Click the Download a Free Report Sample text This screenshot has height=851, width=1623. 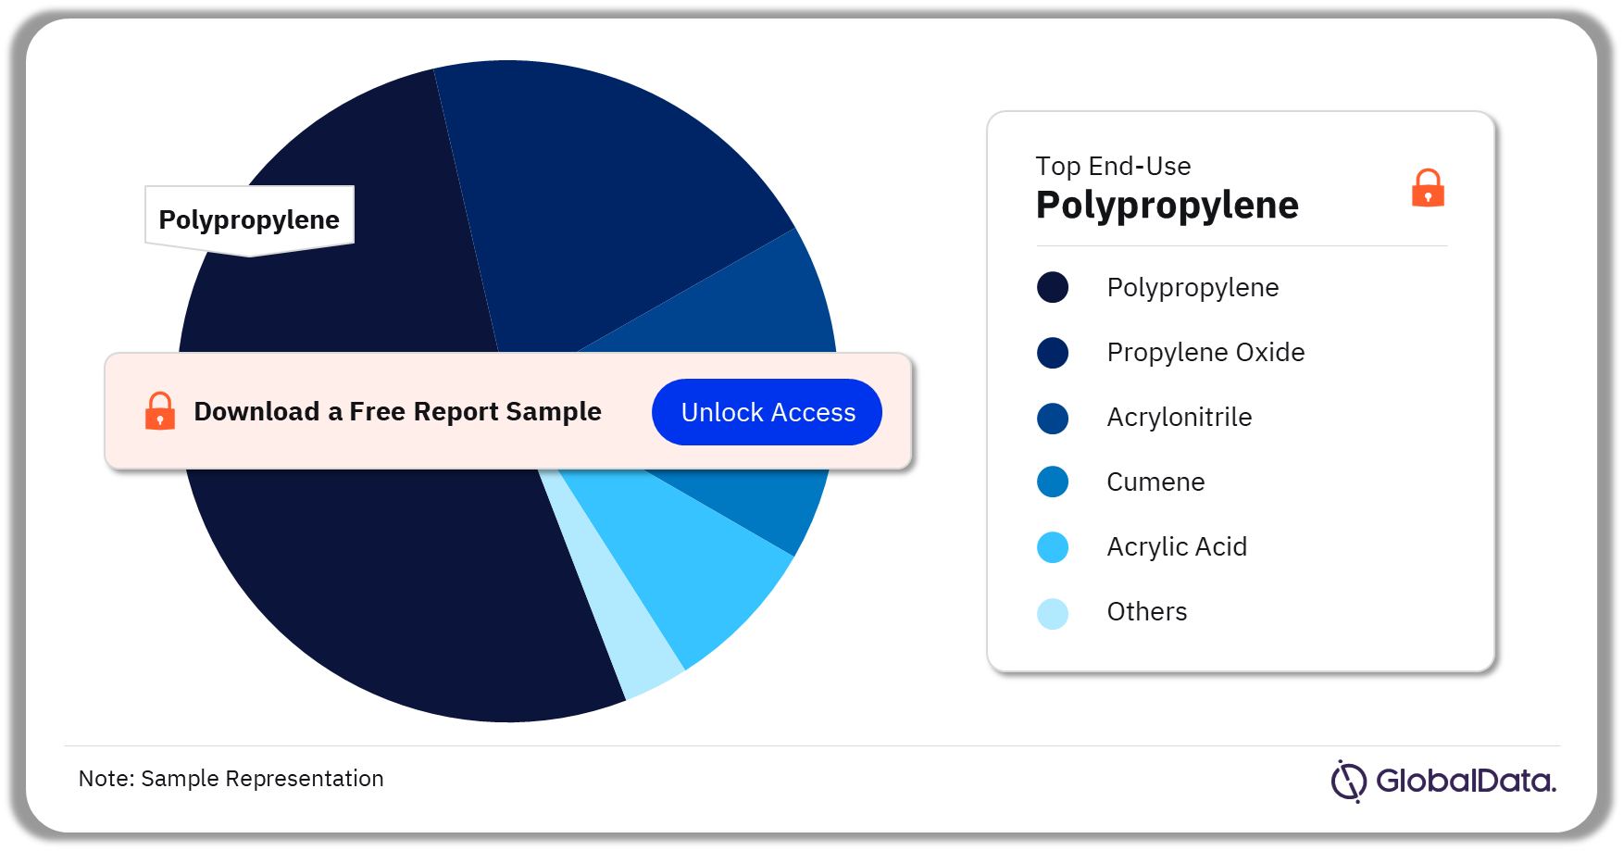click(x=397, y=411)
